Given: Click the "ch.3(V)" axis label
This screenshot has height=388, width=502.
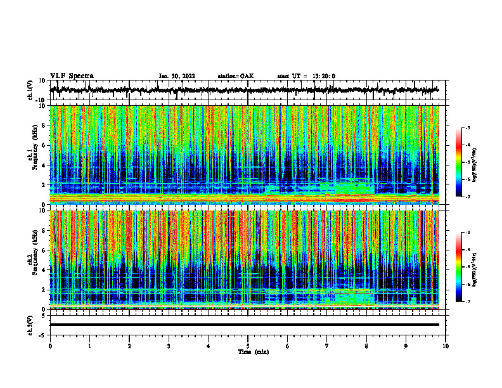Looking at the screenshot, I should coord(30,325).
